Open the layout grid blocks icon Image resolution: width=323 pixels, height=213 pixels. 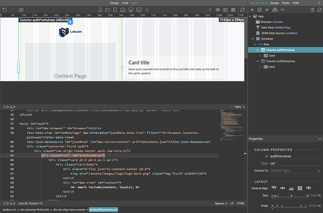tap(233, 10)
